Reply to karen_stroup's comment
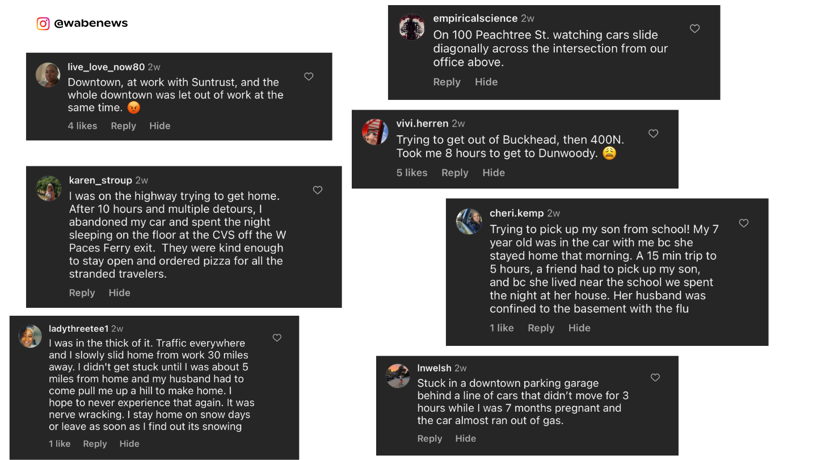Viewport: 817px width, 460px height. [x=82, y=292]
